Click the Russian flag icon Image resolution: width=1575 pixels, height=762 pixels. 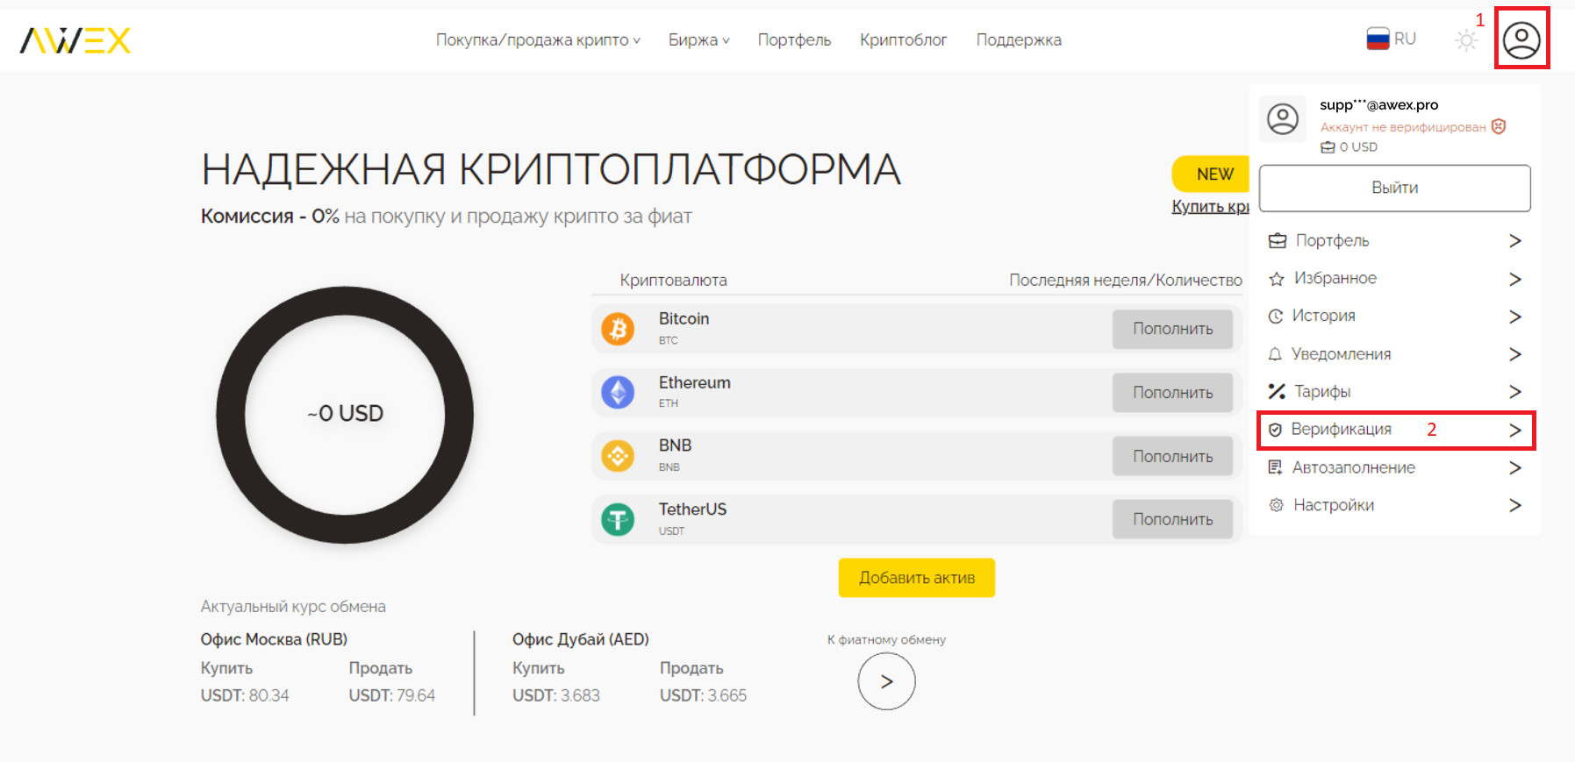(x=1378, y=39)
